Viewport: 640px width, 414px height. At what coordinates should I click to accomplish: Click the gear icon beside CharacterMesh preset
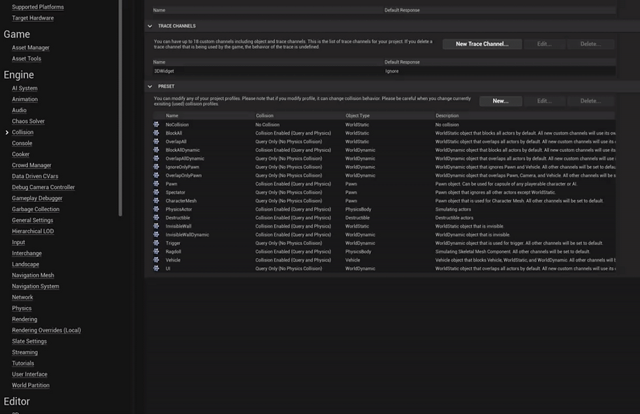pyautogui.click(x=156, y=201)
